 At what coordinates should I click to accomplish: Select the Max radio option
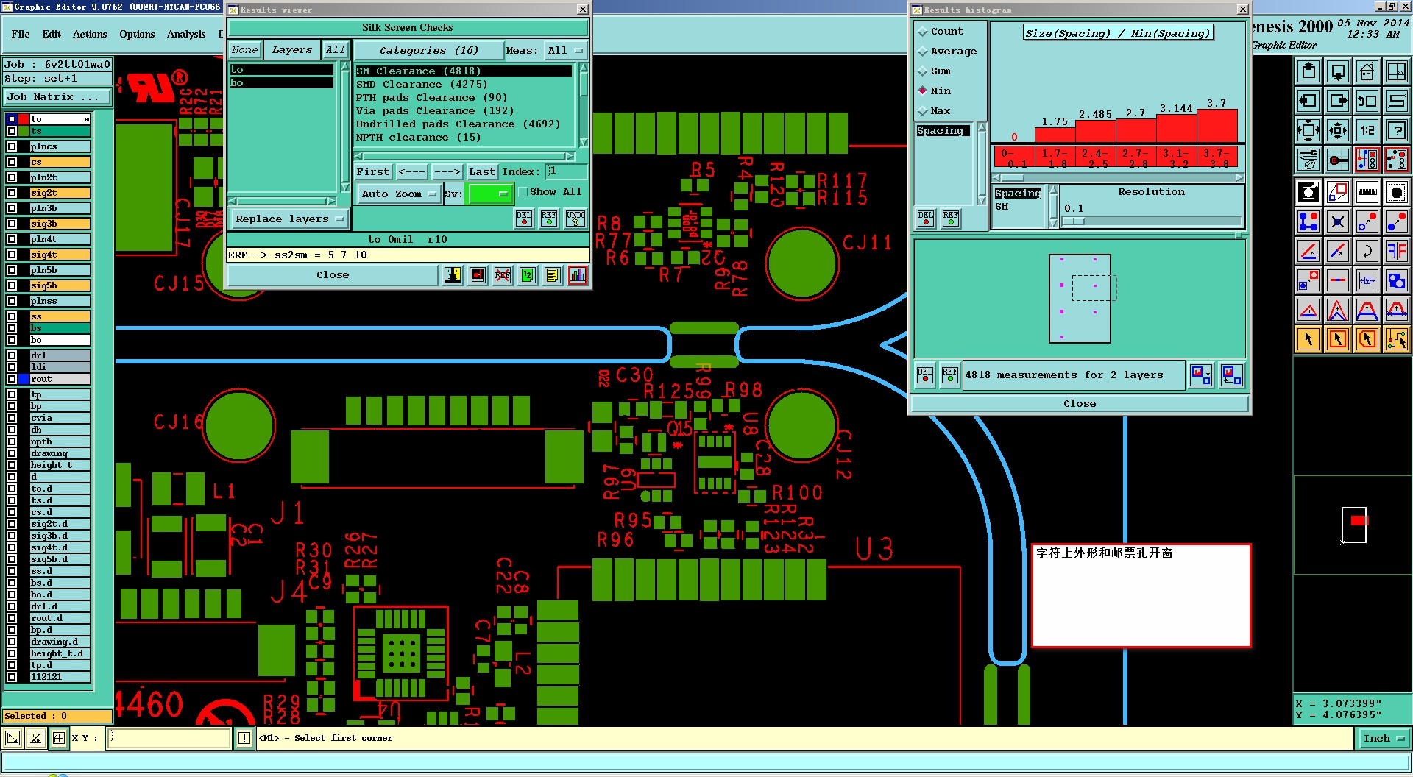click(x=923, y=110)
